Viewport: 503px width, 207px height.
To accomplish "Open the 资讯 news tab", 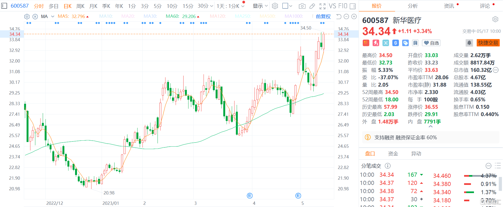I will [x=449, y=6].
